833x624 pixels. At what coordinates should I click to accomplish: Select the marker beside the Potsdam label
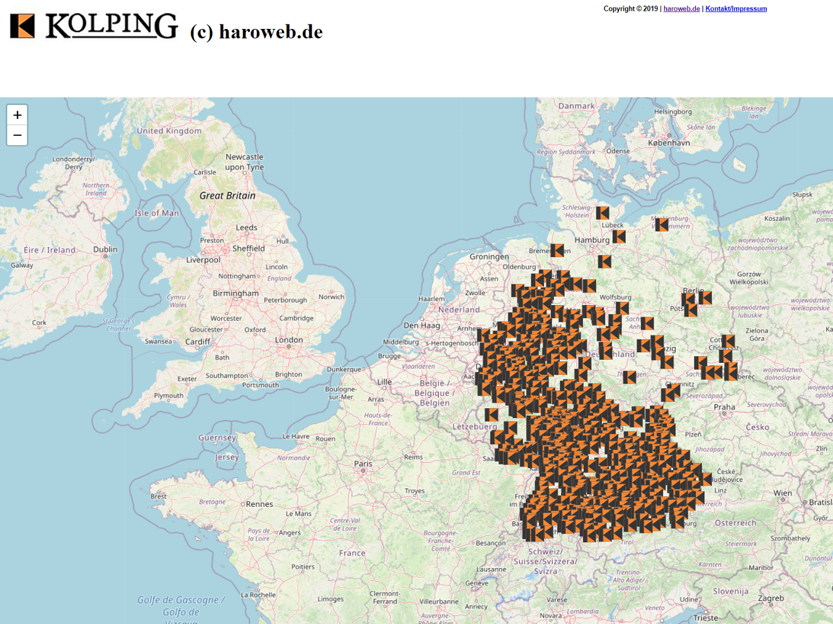point(691,309)
